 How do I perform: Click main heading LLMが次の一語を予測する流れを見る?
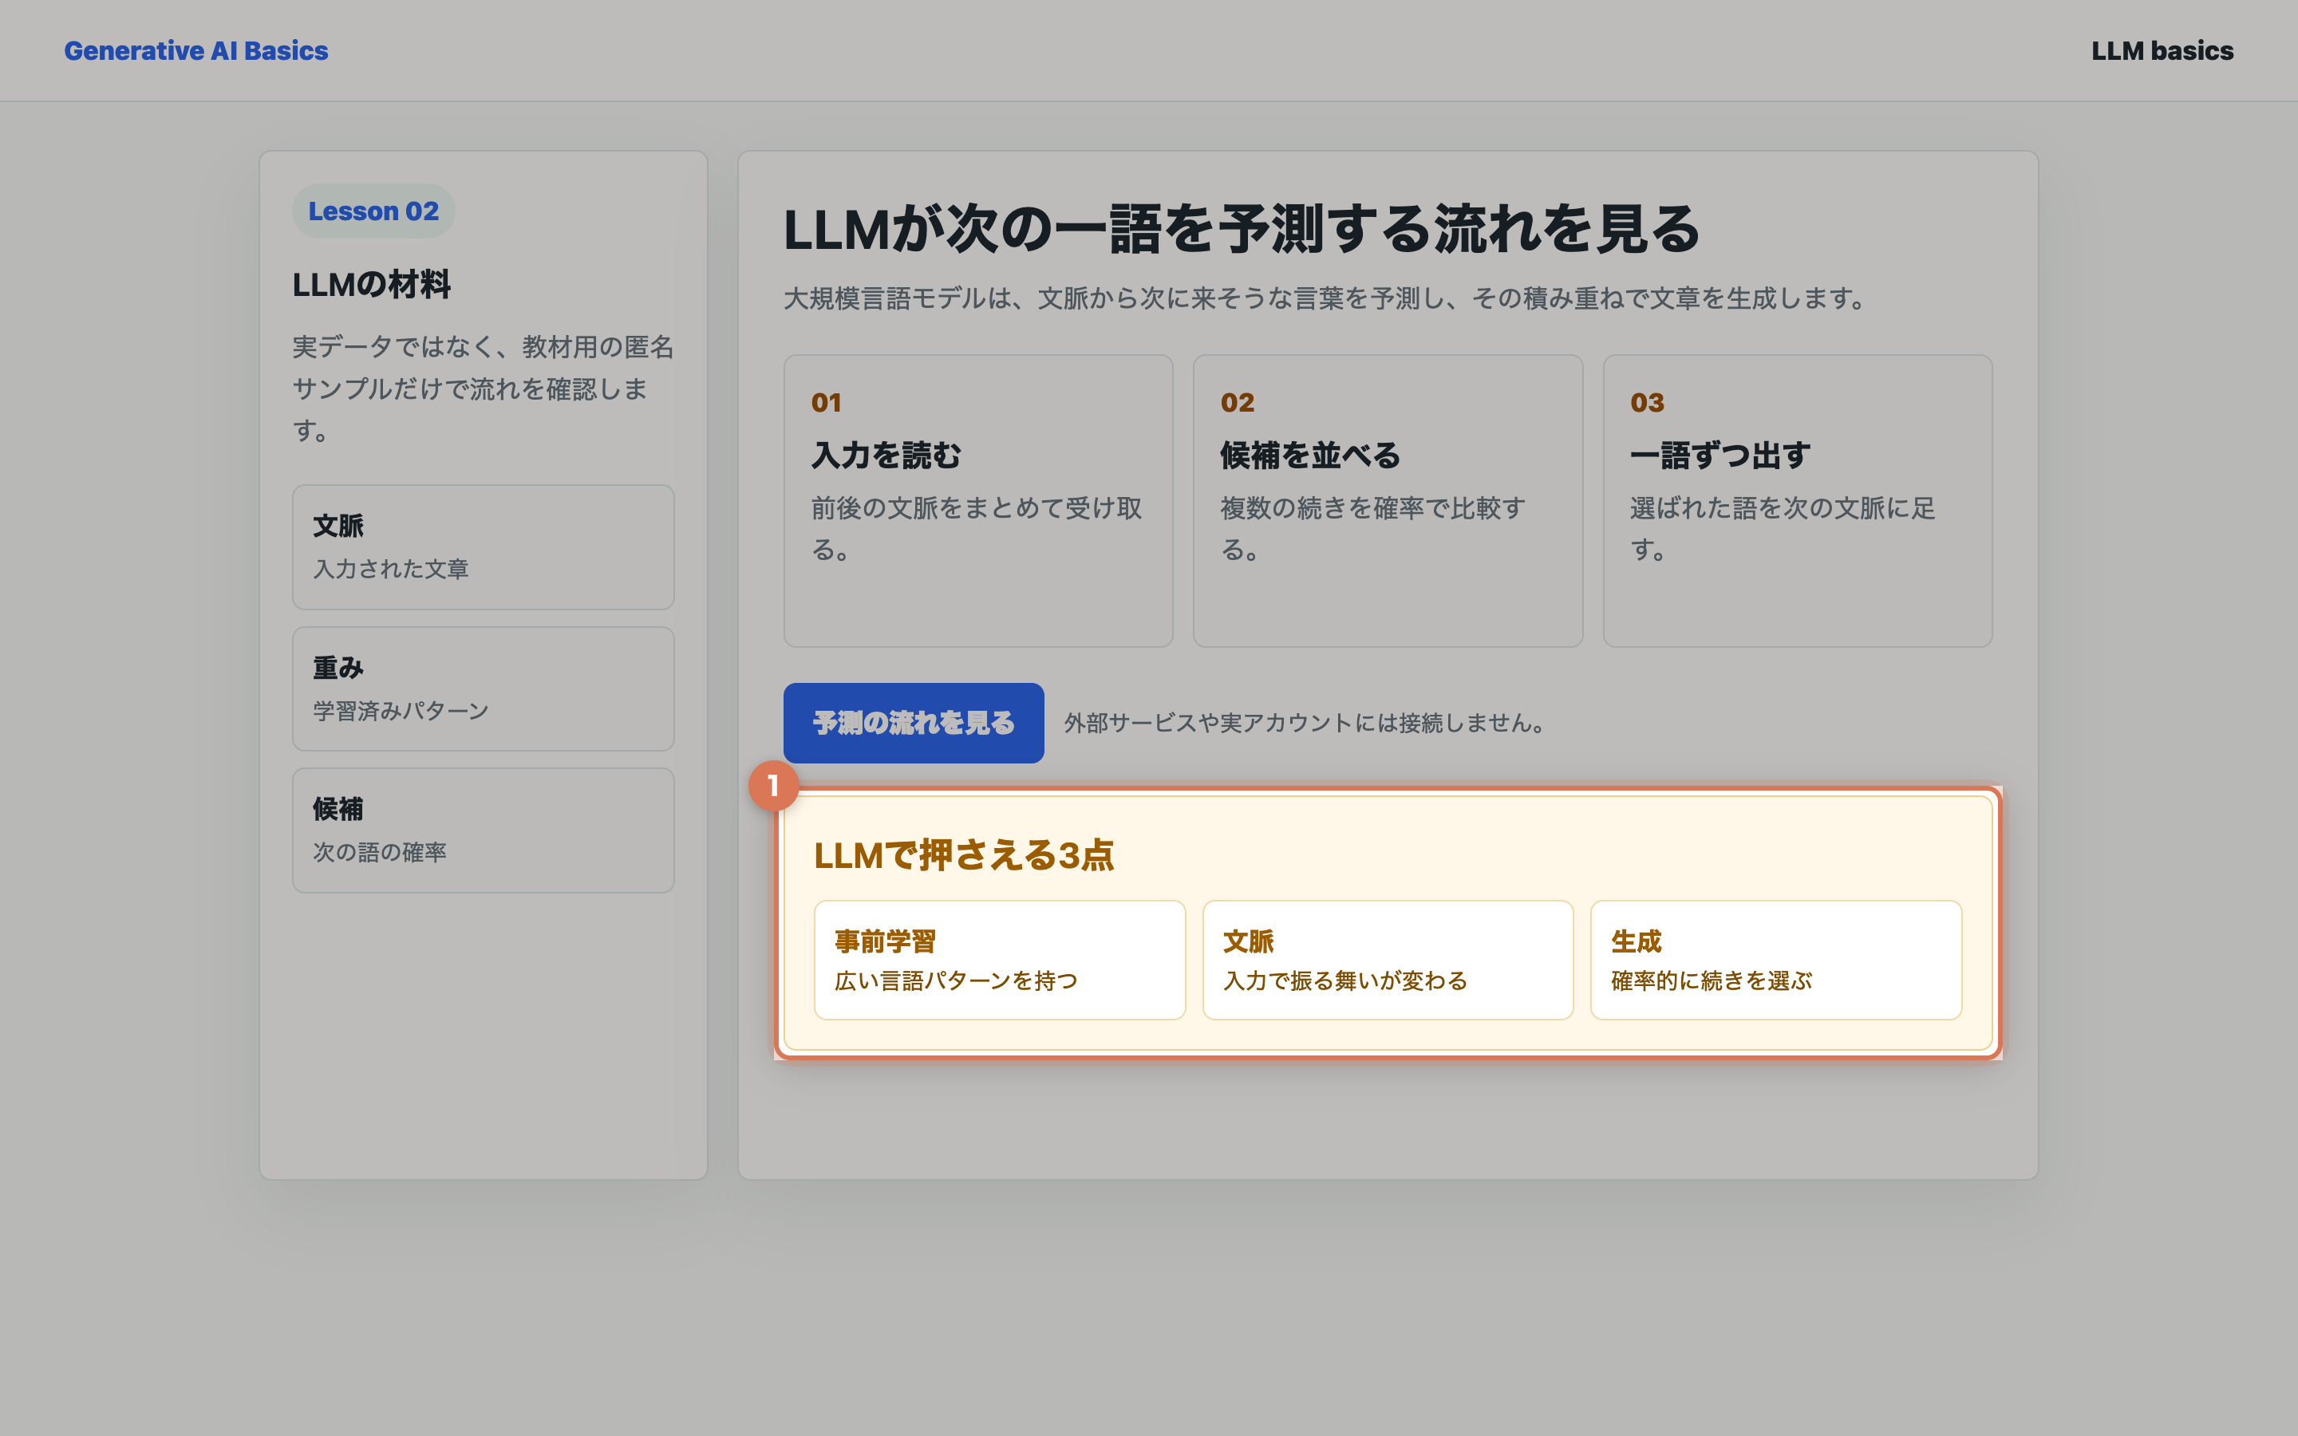(1241, 229)
